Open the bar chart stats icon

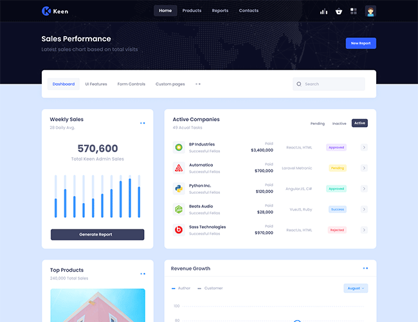pos(323,11)
